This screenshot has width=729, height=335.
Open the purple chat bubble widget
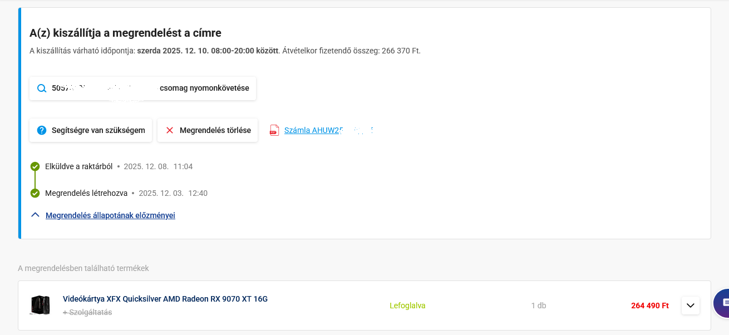coord(722,302)
